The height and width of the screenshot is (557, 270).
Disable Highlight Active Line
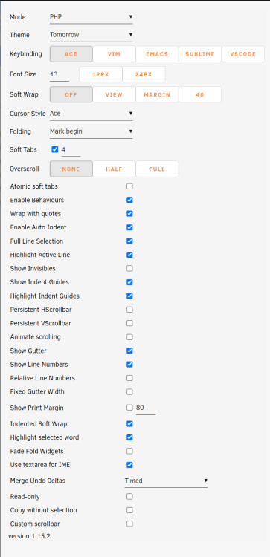pos(130,255)
